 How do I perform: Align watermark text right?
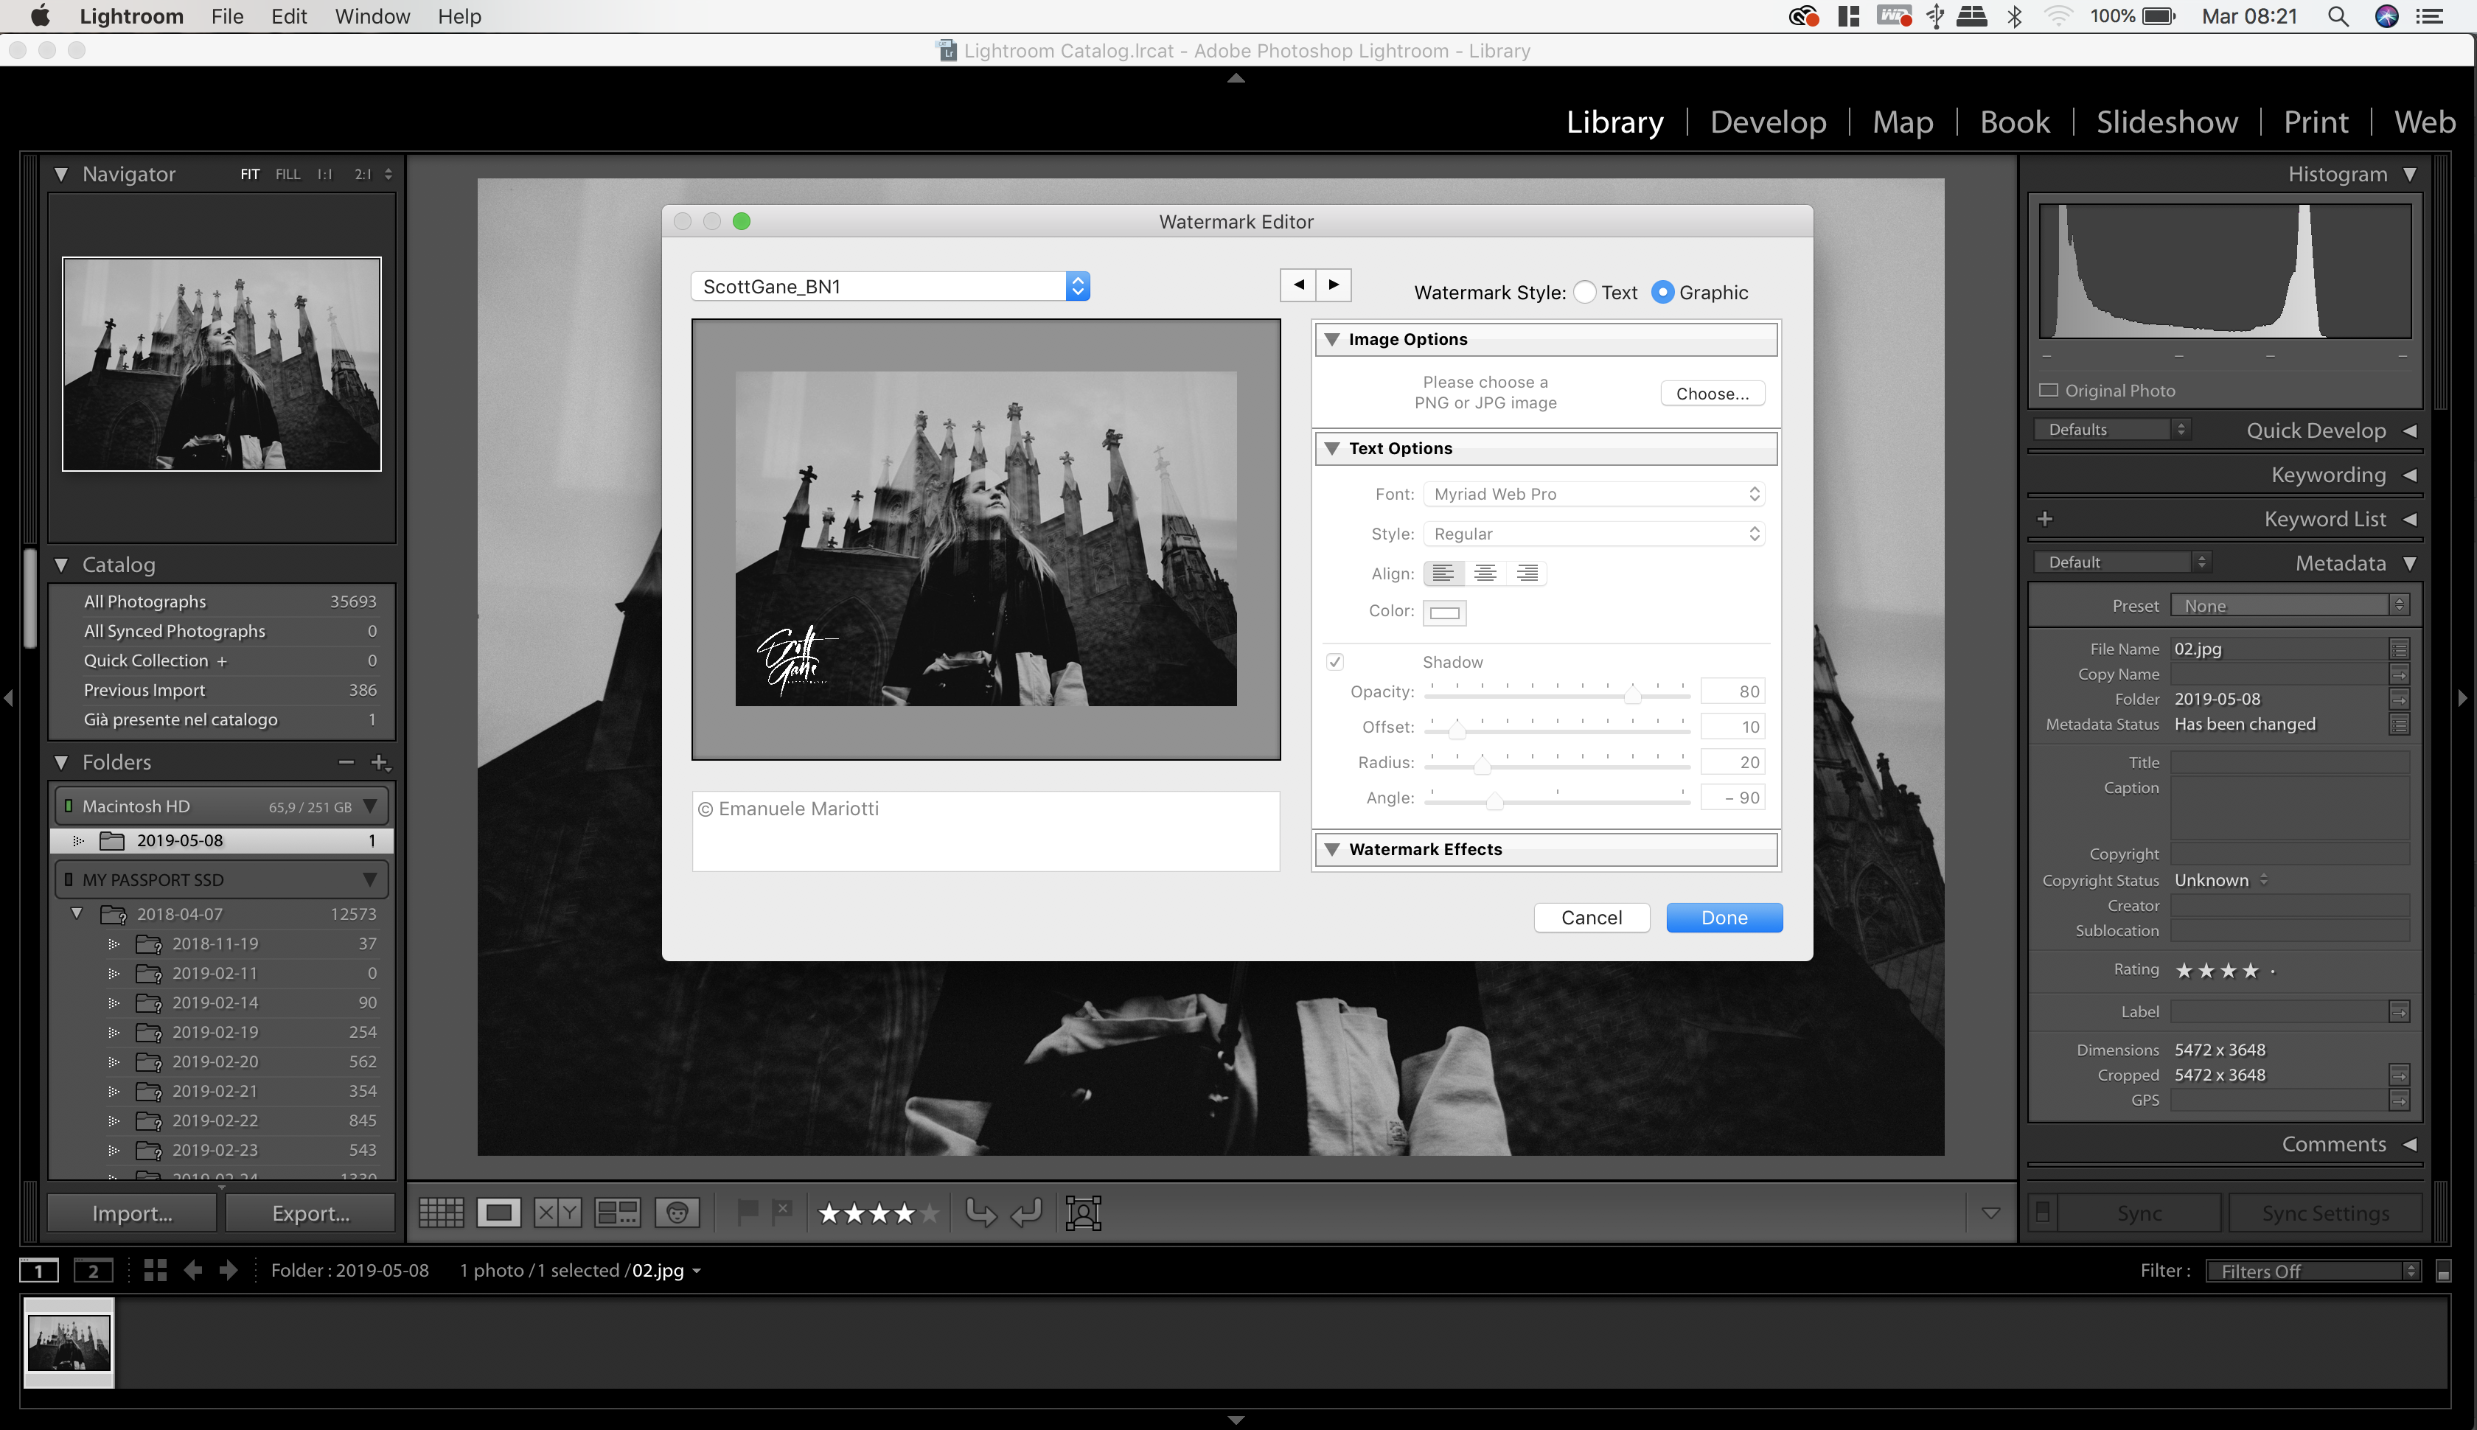1526,573
